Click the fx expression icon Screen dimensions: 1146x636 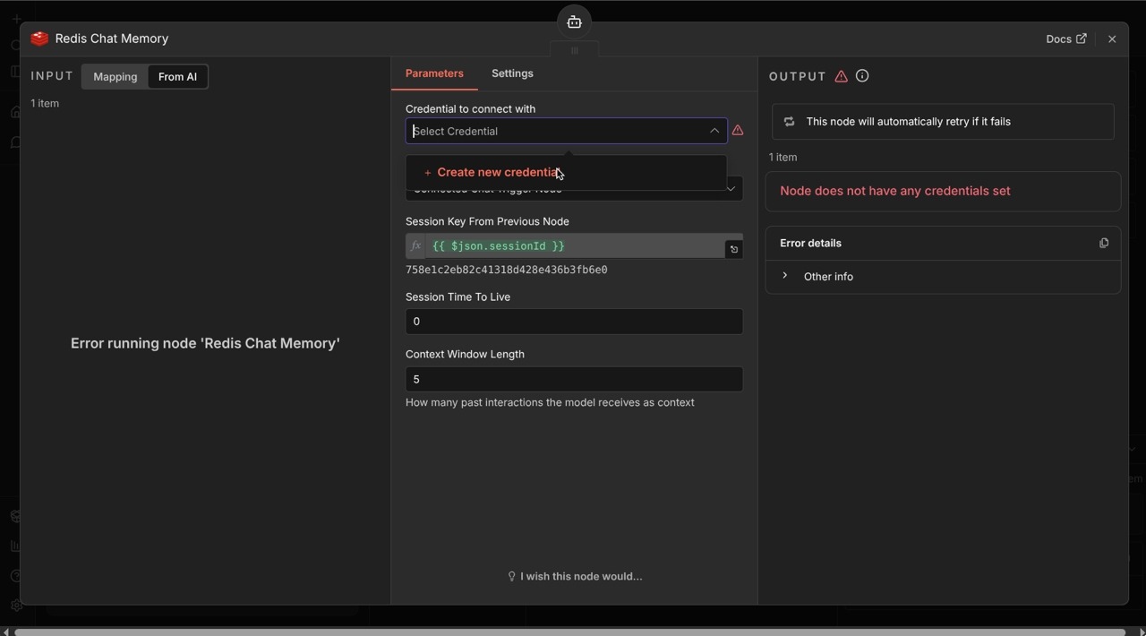click(x=415, y=245)
